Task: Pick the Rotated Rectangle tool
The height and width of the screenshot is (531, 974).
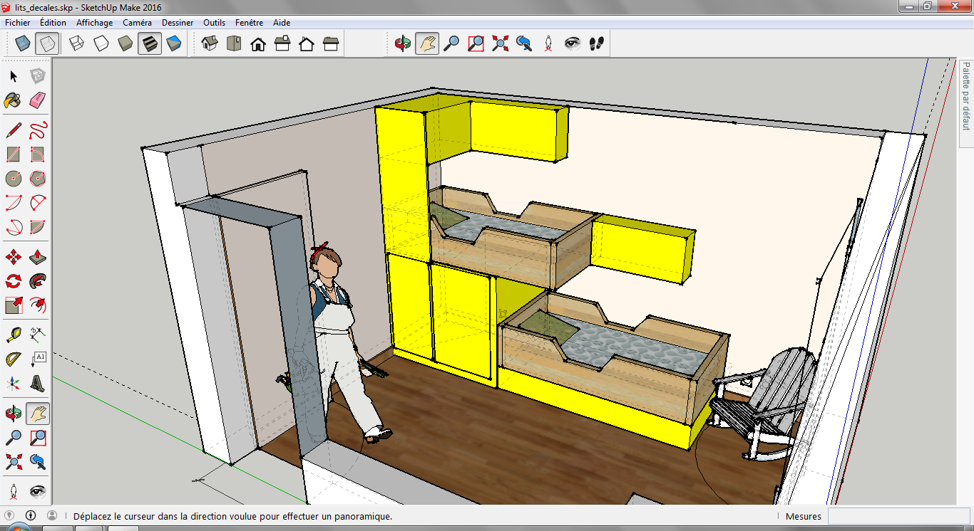Action: coord(38,154)
